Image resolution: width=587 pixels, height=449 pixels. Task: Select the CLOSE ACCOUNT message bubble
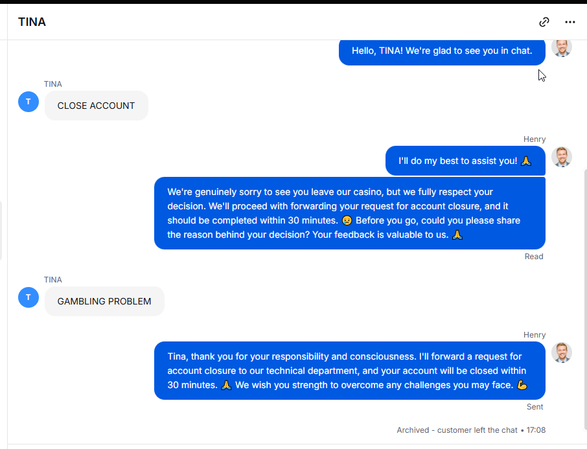pyautogui.click(x=96, y=106)
